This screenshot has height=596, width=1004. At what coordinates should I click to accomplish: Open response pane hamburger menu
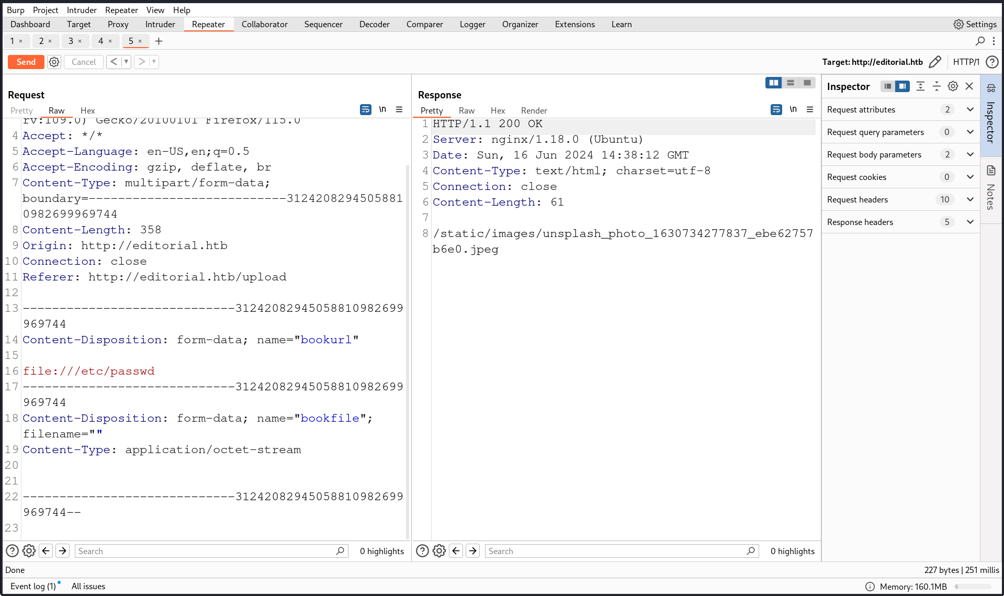point(810,109)
